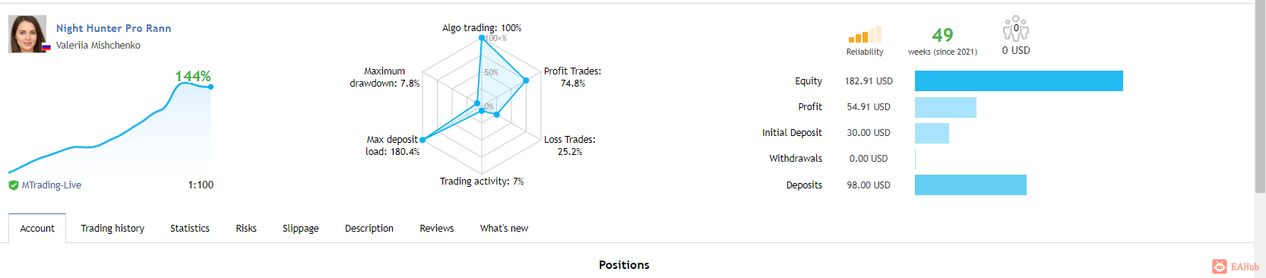Screen dimensions: 1266x278
Task: Click the Equity bar in the chart
Action: point(1019,81)
